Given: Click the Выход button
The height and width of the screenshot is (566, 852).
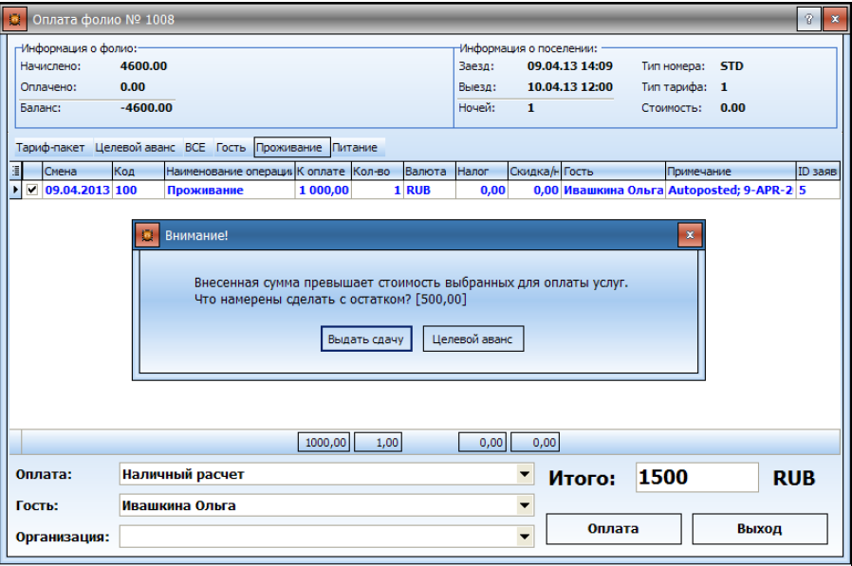Looking at the screenshot, I should (x=760, y=528).
